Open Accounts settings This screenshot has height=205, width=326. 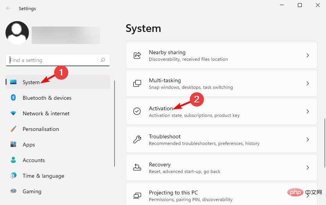pyautogui.click(x=58, y=160)
